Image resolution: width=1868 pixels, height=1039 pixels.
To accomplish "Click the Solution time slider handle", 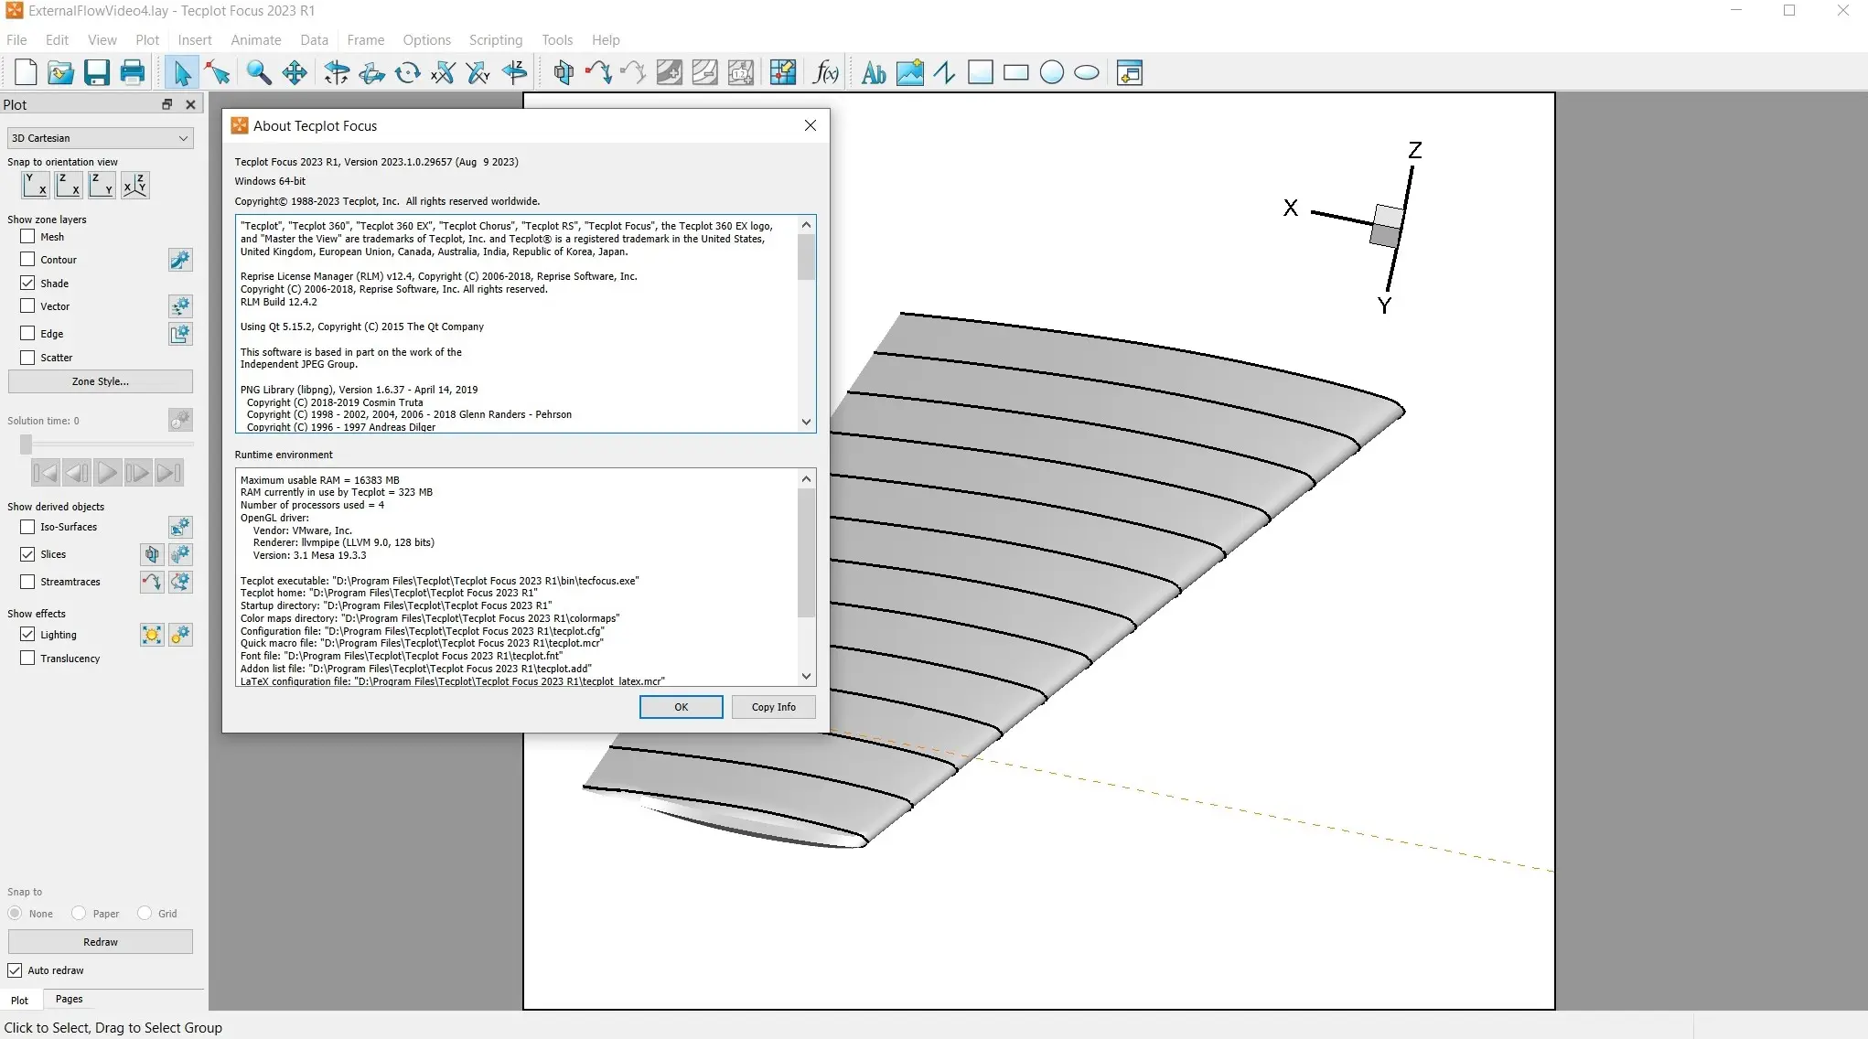I will coord(26,445).
